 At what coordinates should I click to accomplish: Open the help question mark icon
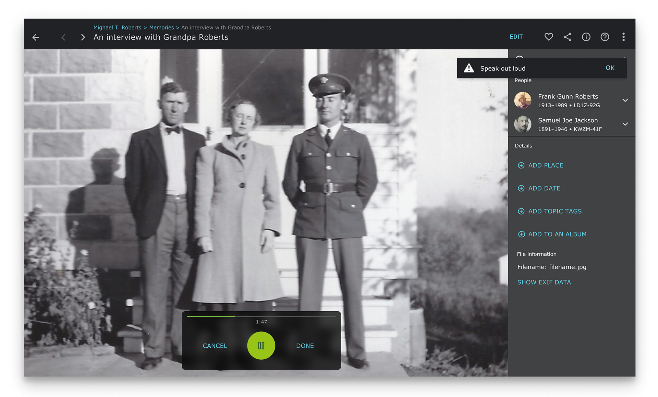coord(605,37)
